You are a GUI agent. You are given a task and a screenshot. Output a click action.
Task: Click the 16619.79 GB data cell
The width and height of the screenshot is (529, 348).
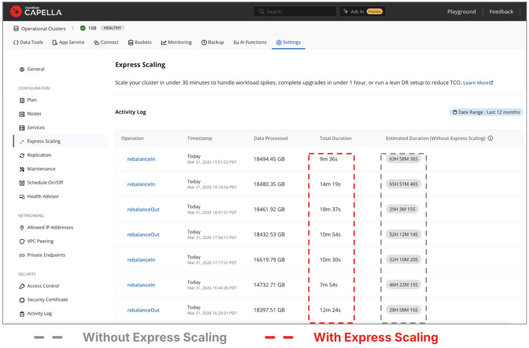pos(269,260)
